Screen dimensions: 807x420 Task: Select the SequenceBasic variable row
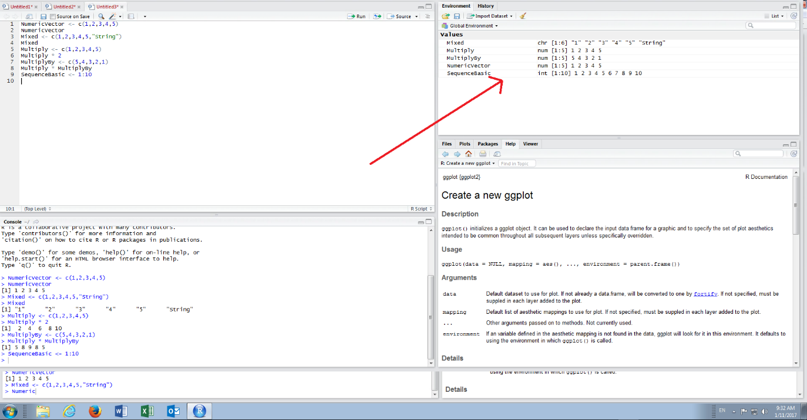619,73
